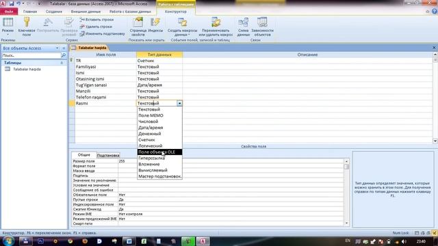Screen dimensions: 438x246
Task: Click the Тип данных column header
Action: point(159,55)
